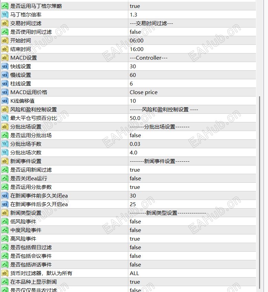Image resolution: width=268 pixels, height=292 pixels.
Task: Click the ab icon beside 结束时间
Action: coord(5,49)
